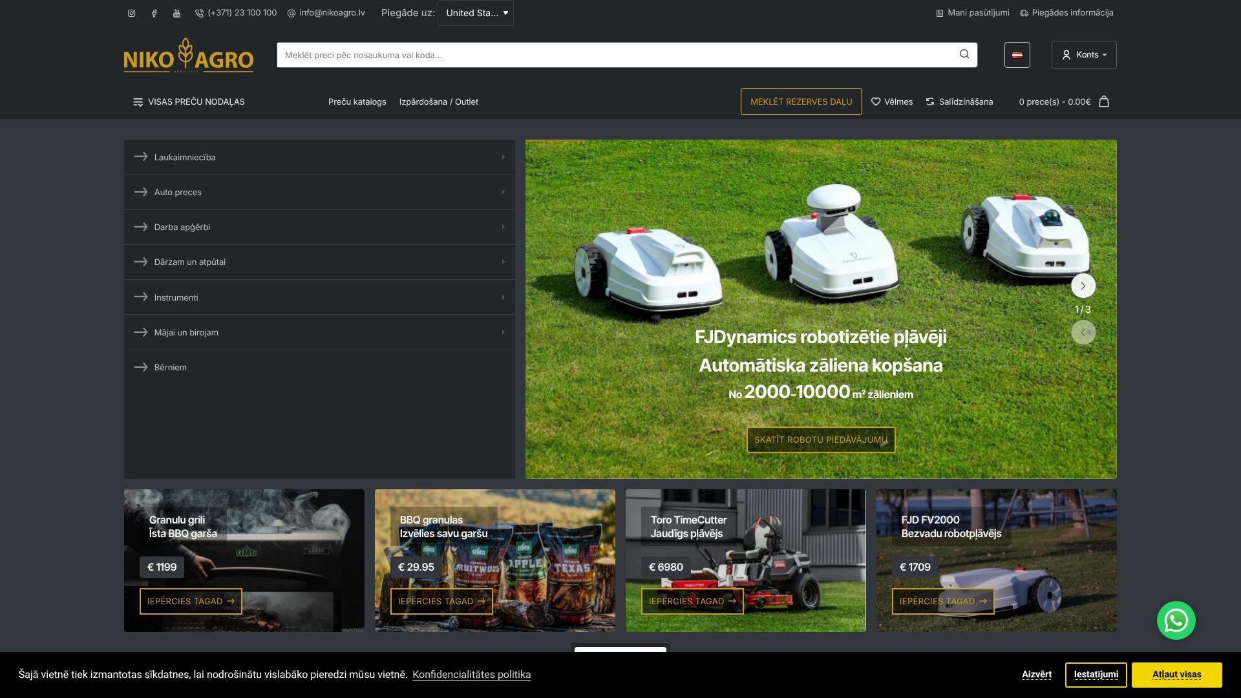This screenshot has height=698, width=1241.
Task: Open the Visas preču nodaļas menu
Action: click(x=189, y=102)
